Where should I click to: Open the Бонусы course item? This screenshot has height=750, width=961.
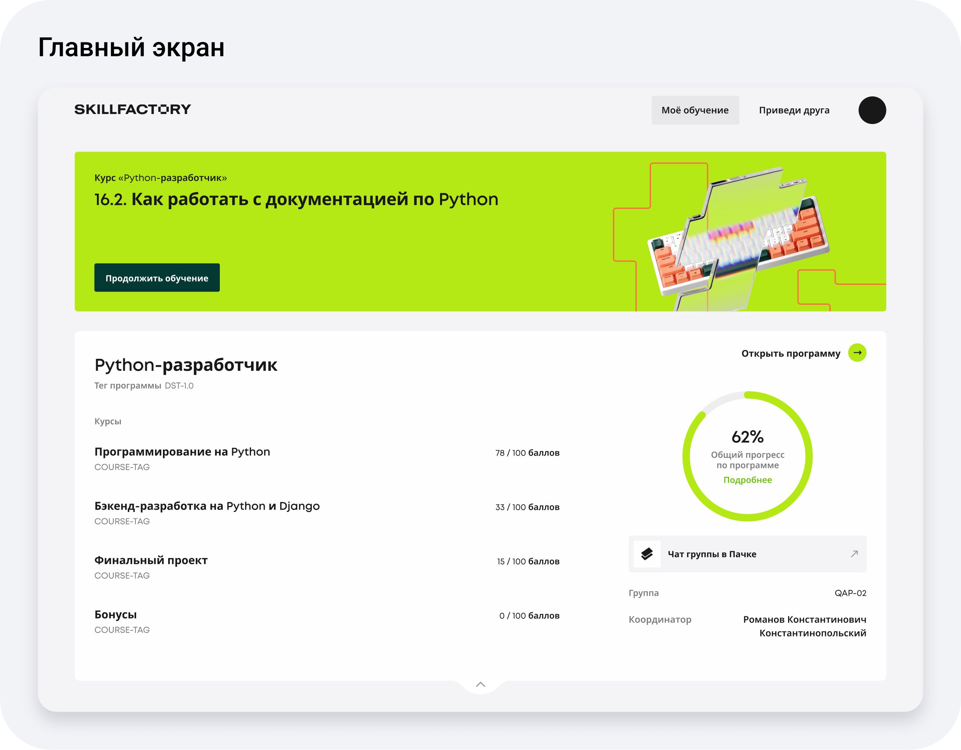(x=116, y=614)
